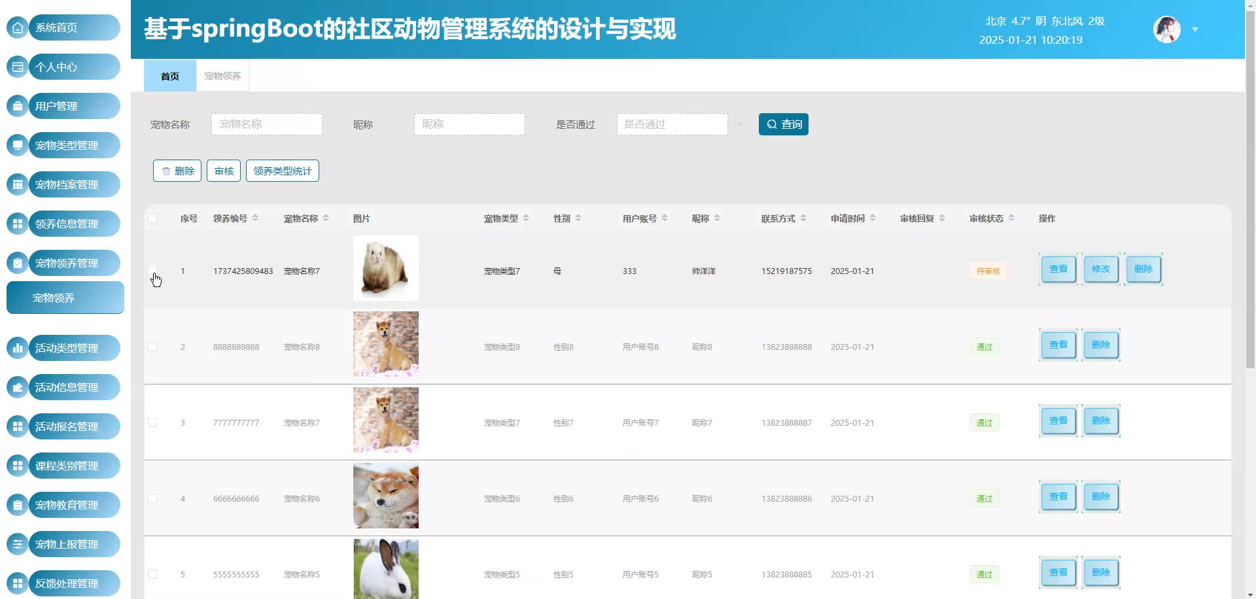Viewport: 1256px width, 599px height.
Task: Sort by 性别 column
Action: pyautogui.click(x=578, y=218)
